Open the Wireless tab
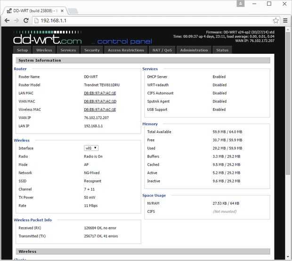The image size is (292, 261). click(x=44, y=50)
